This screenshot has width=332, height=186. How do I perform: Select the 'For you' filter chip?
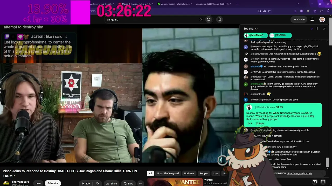click(204, 173)
